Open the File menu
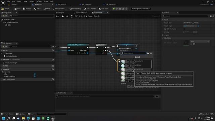 coord(8,1)
